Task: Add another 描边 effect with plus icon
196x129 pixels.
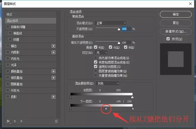Action: pos(53,46)
